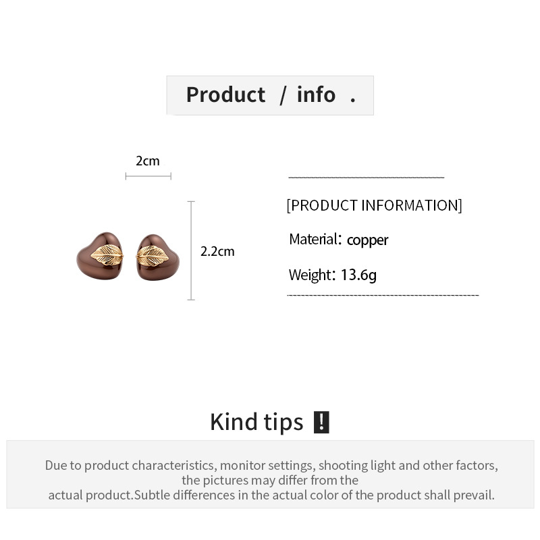Click the horizontal width measurement bar
The image size is (540, 540).
click(148, 176)
